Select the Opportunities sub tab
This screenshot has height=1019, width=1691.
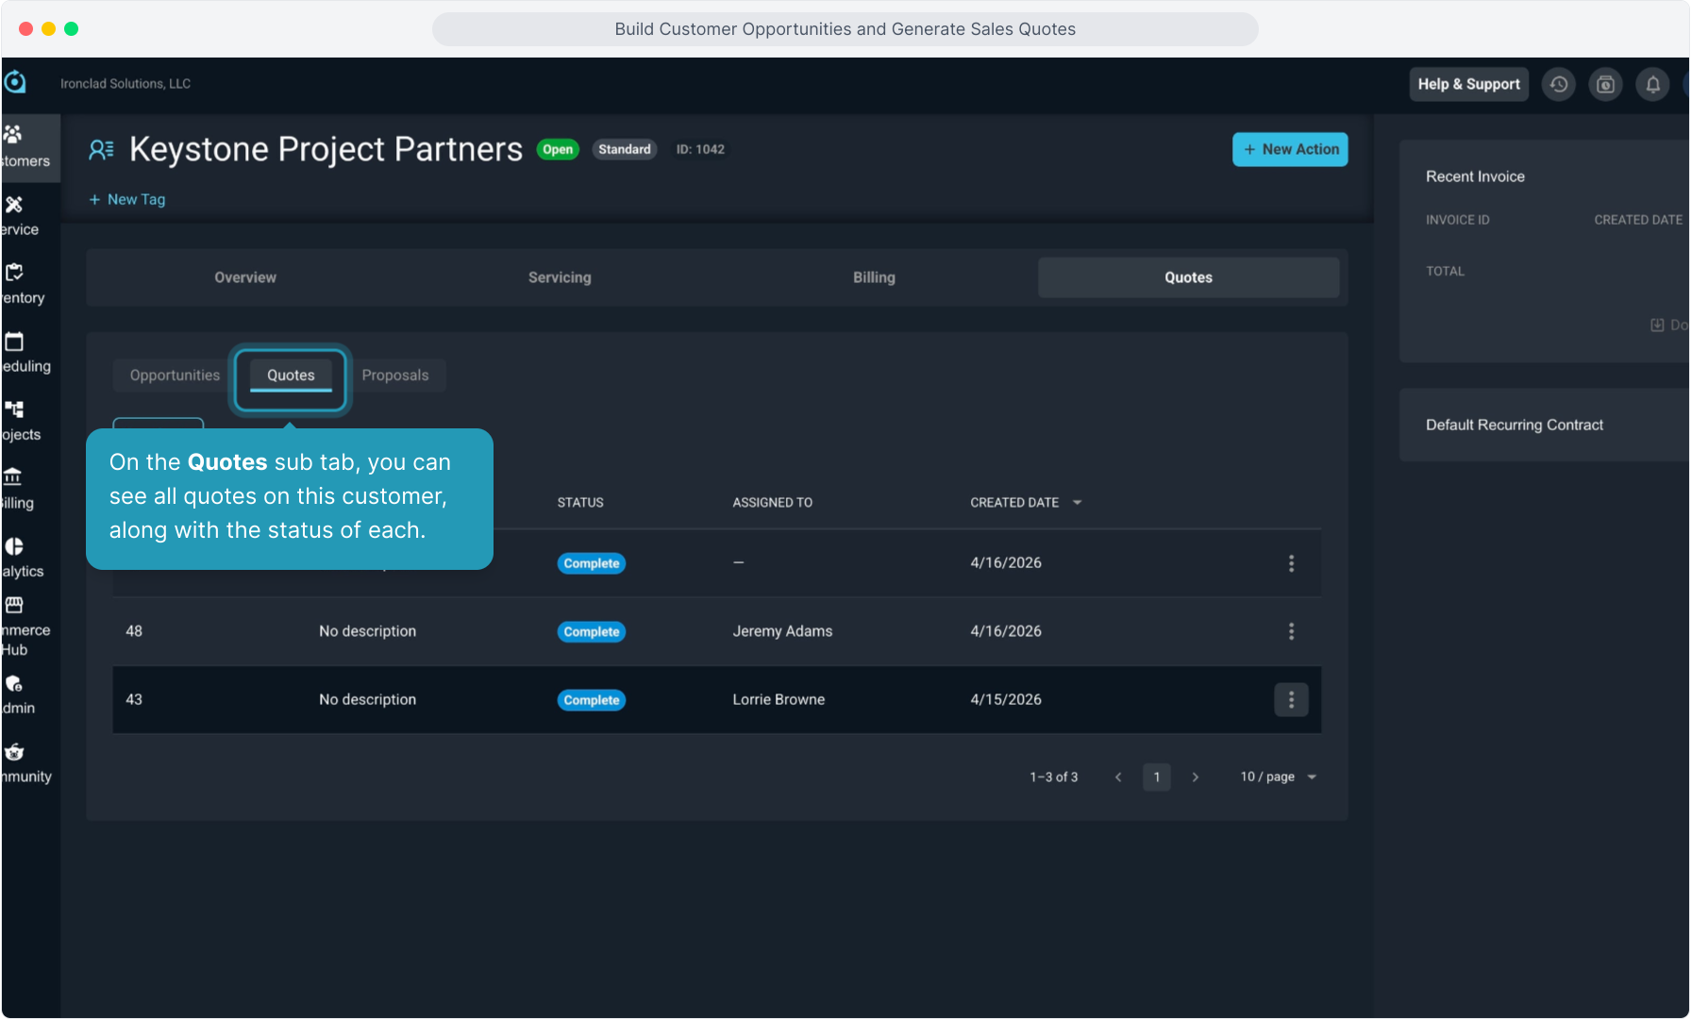click(175, 376)
